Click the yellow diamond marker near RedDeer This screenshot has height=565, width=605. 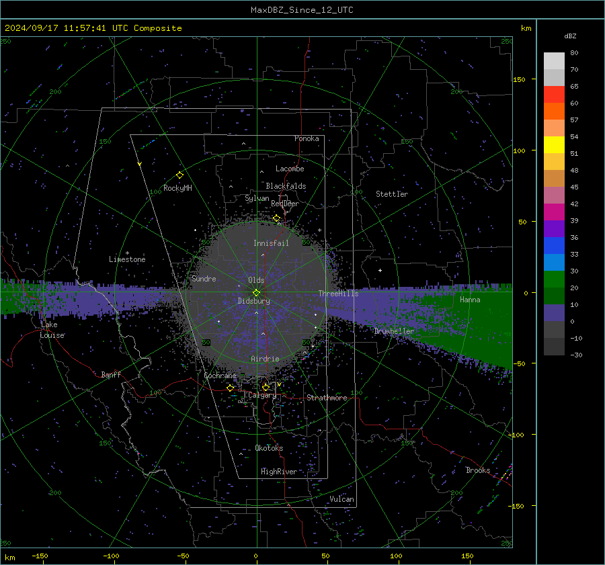click(277, 218)
